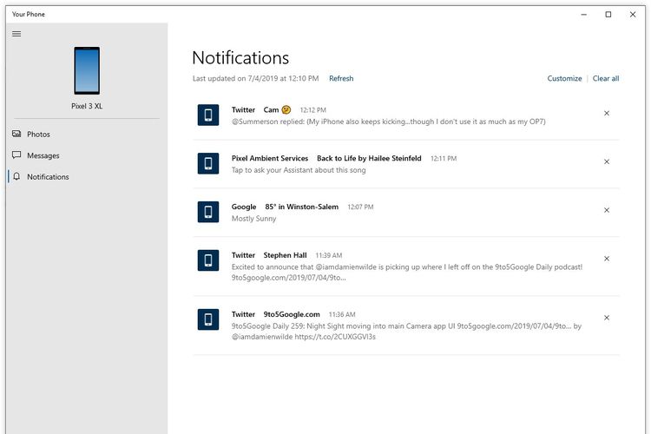Dismiss the Google weather notification
Image resolution: width=651 pixels, height=434 pixels.
(x=607, y=210)
